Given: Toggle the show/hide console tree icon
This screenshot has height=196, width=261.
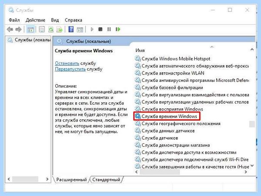Looking at the screenshot, I should pos(30,30).
